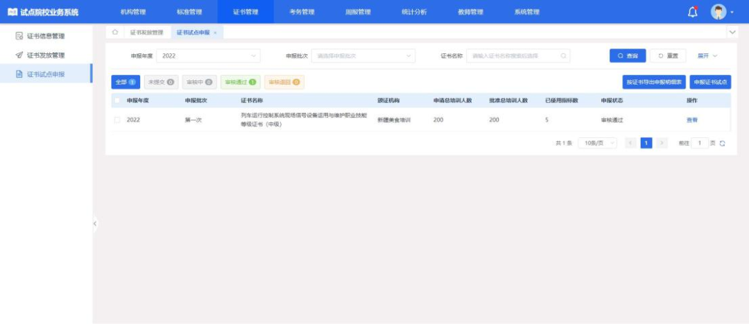Viewport: 749px width, 324px height.
Task: Click the 证书名称 search input
Action: 518,56
